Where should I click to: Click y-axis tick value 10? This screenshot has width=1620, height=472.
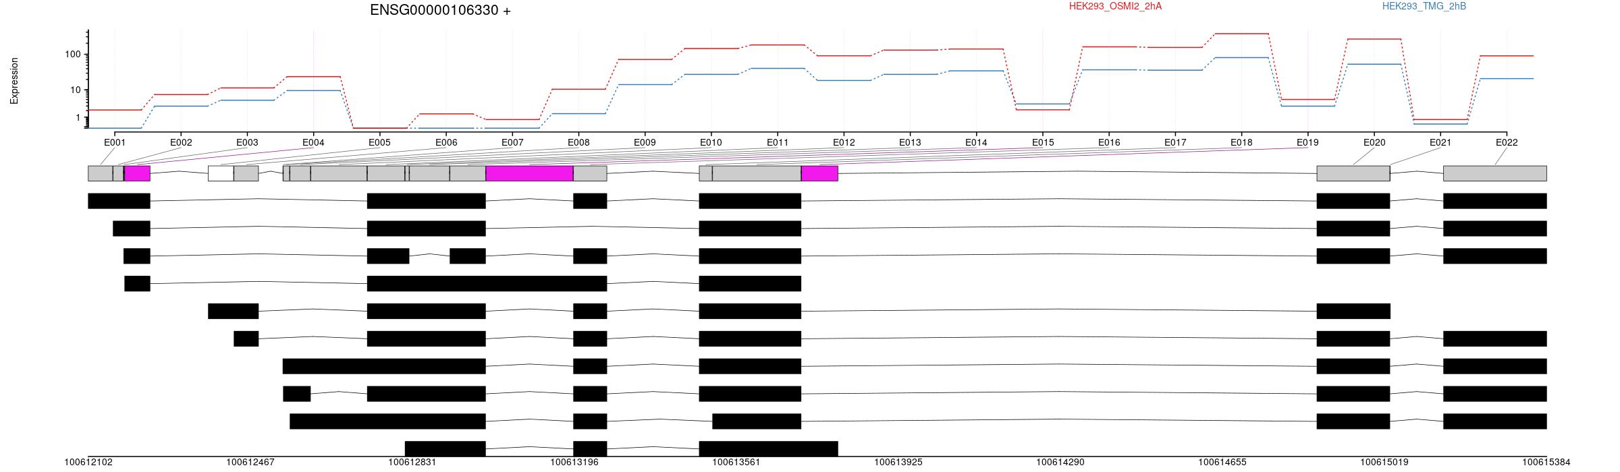(x=76, y=90)
